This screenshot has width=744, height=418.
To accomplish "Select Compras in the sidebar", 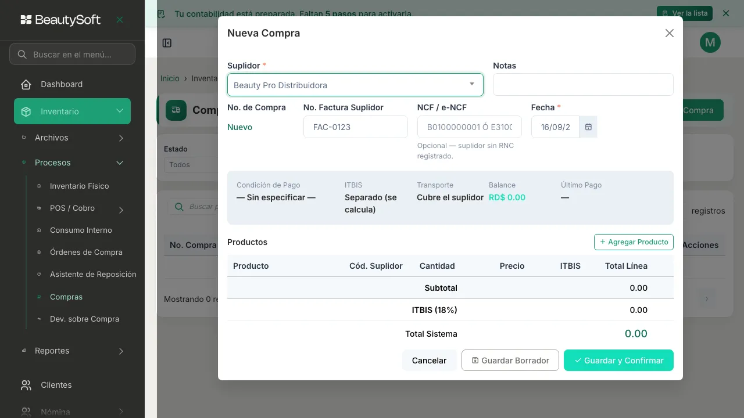I will click(x=66, y=297).
